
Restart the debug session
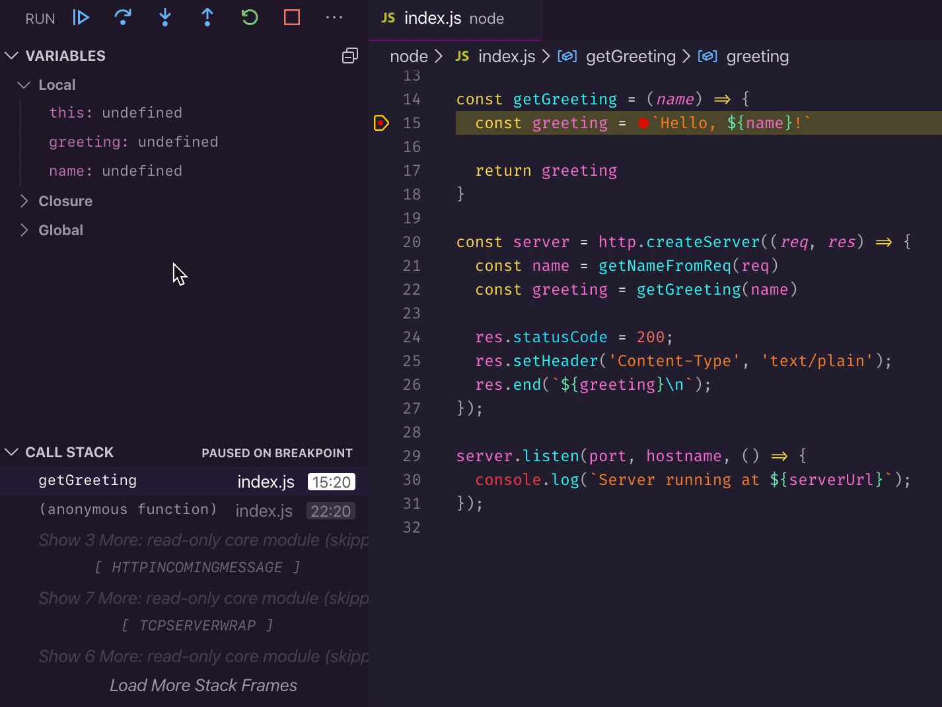click(250, 18)
